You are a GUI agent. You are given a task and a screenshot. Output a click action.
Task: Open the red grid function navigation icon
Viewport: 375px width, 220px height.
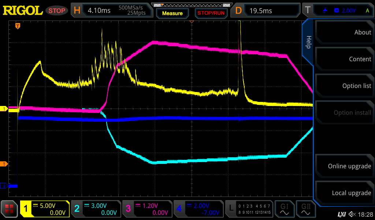pos(10,209)
